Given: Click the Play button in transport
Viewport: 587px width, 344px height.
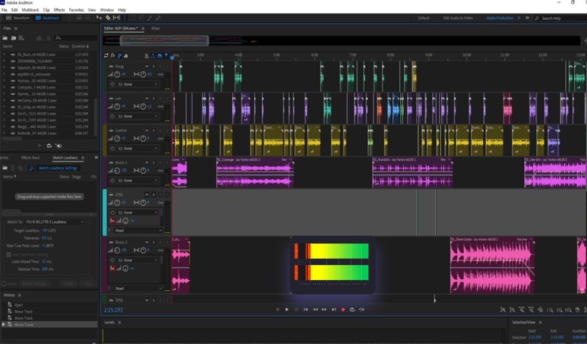Looking at the screenshot, I should coord(287,310).
